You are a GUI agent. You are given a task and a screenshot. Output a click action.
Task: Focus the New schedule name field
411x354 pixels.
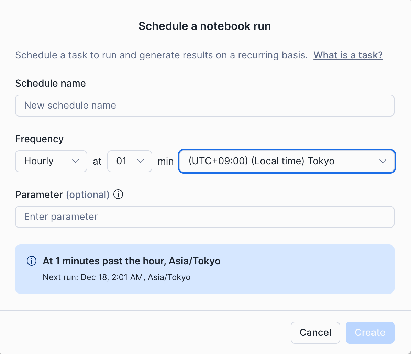(x=204, y=106)
